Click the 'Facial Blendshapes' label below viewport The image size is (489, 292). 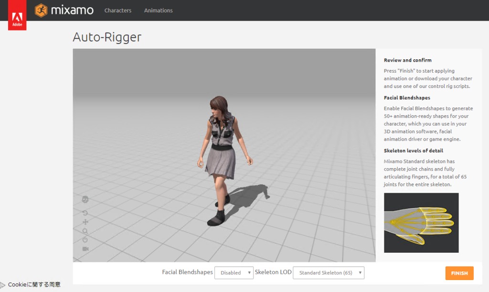pyautogui.click(x=187, y=272)
